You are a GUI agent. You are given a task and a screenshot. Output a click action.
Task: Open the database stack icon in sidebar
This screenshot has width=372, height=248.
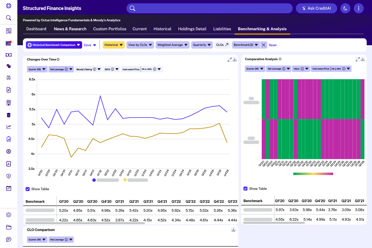[x=9, y=115]
